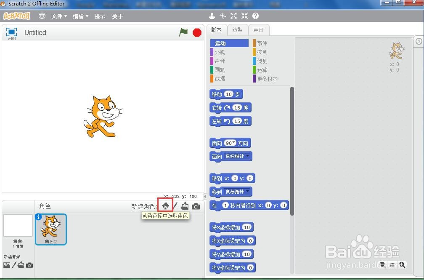
Task: Open the help panel question mark
Action: click(419, 41)
